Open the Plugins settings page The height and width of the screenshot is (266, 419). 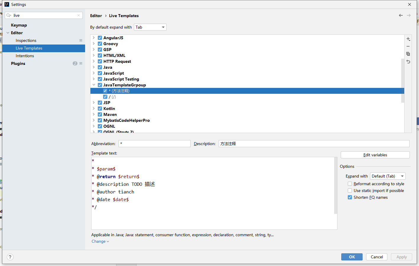pyautogui.click(x=18, y=63)
